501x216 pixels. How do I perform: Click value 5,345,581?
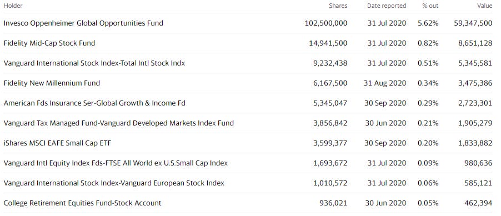[x=475, y=63]
